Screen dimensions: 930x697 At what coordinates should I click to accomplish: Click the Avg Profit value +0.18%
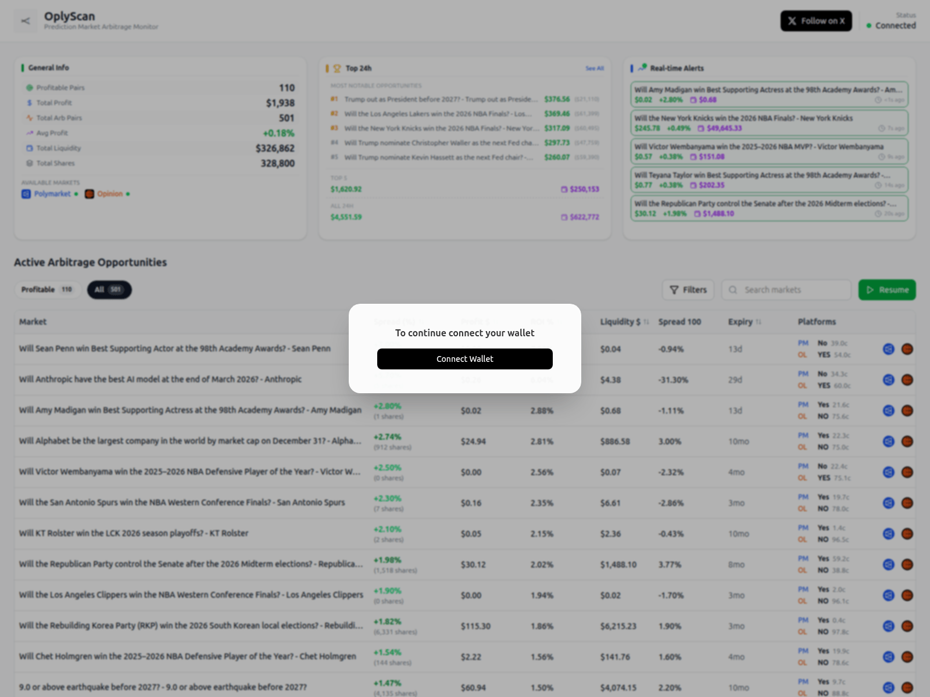click(279, 133)
